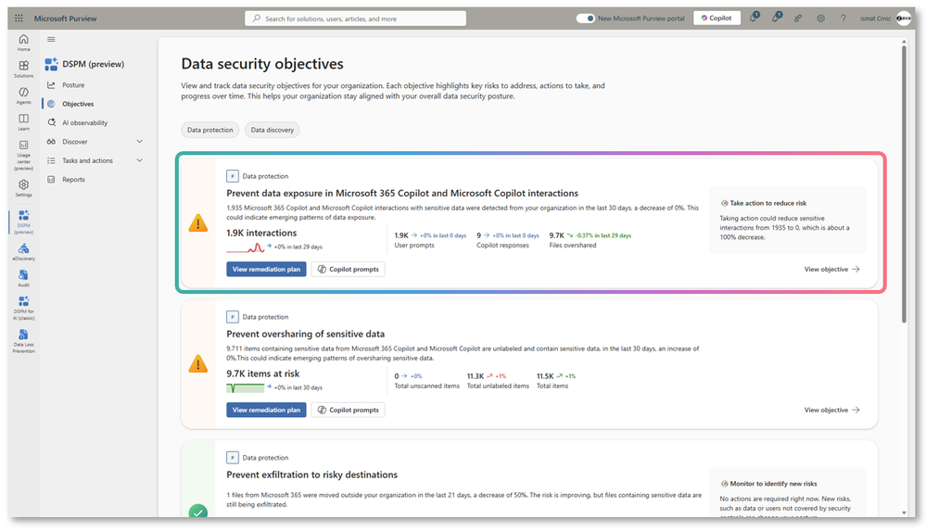Open the settings gear in top bar

820,19
